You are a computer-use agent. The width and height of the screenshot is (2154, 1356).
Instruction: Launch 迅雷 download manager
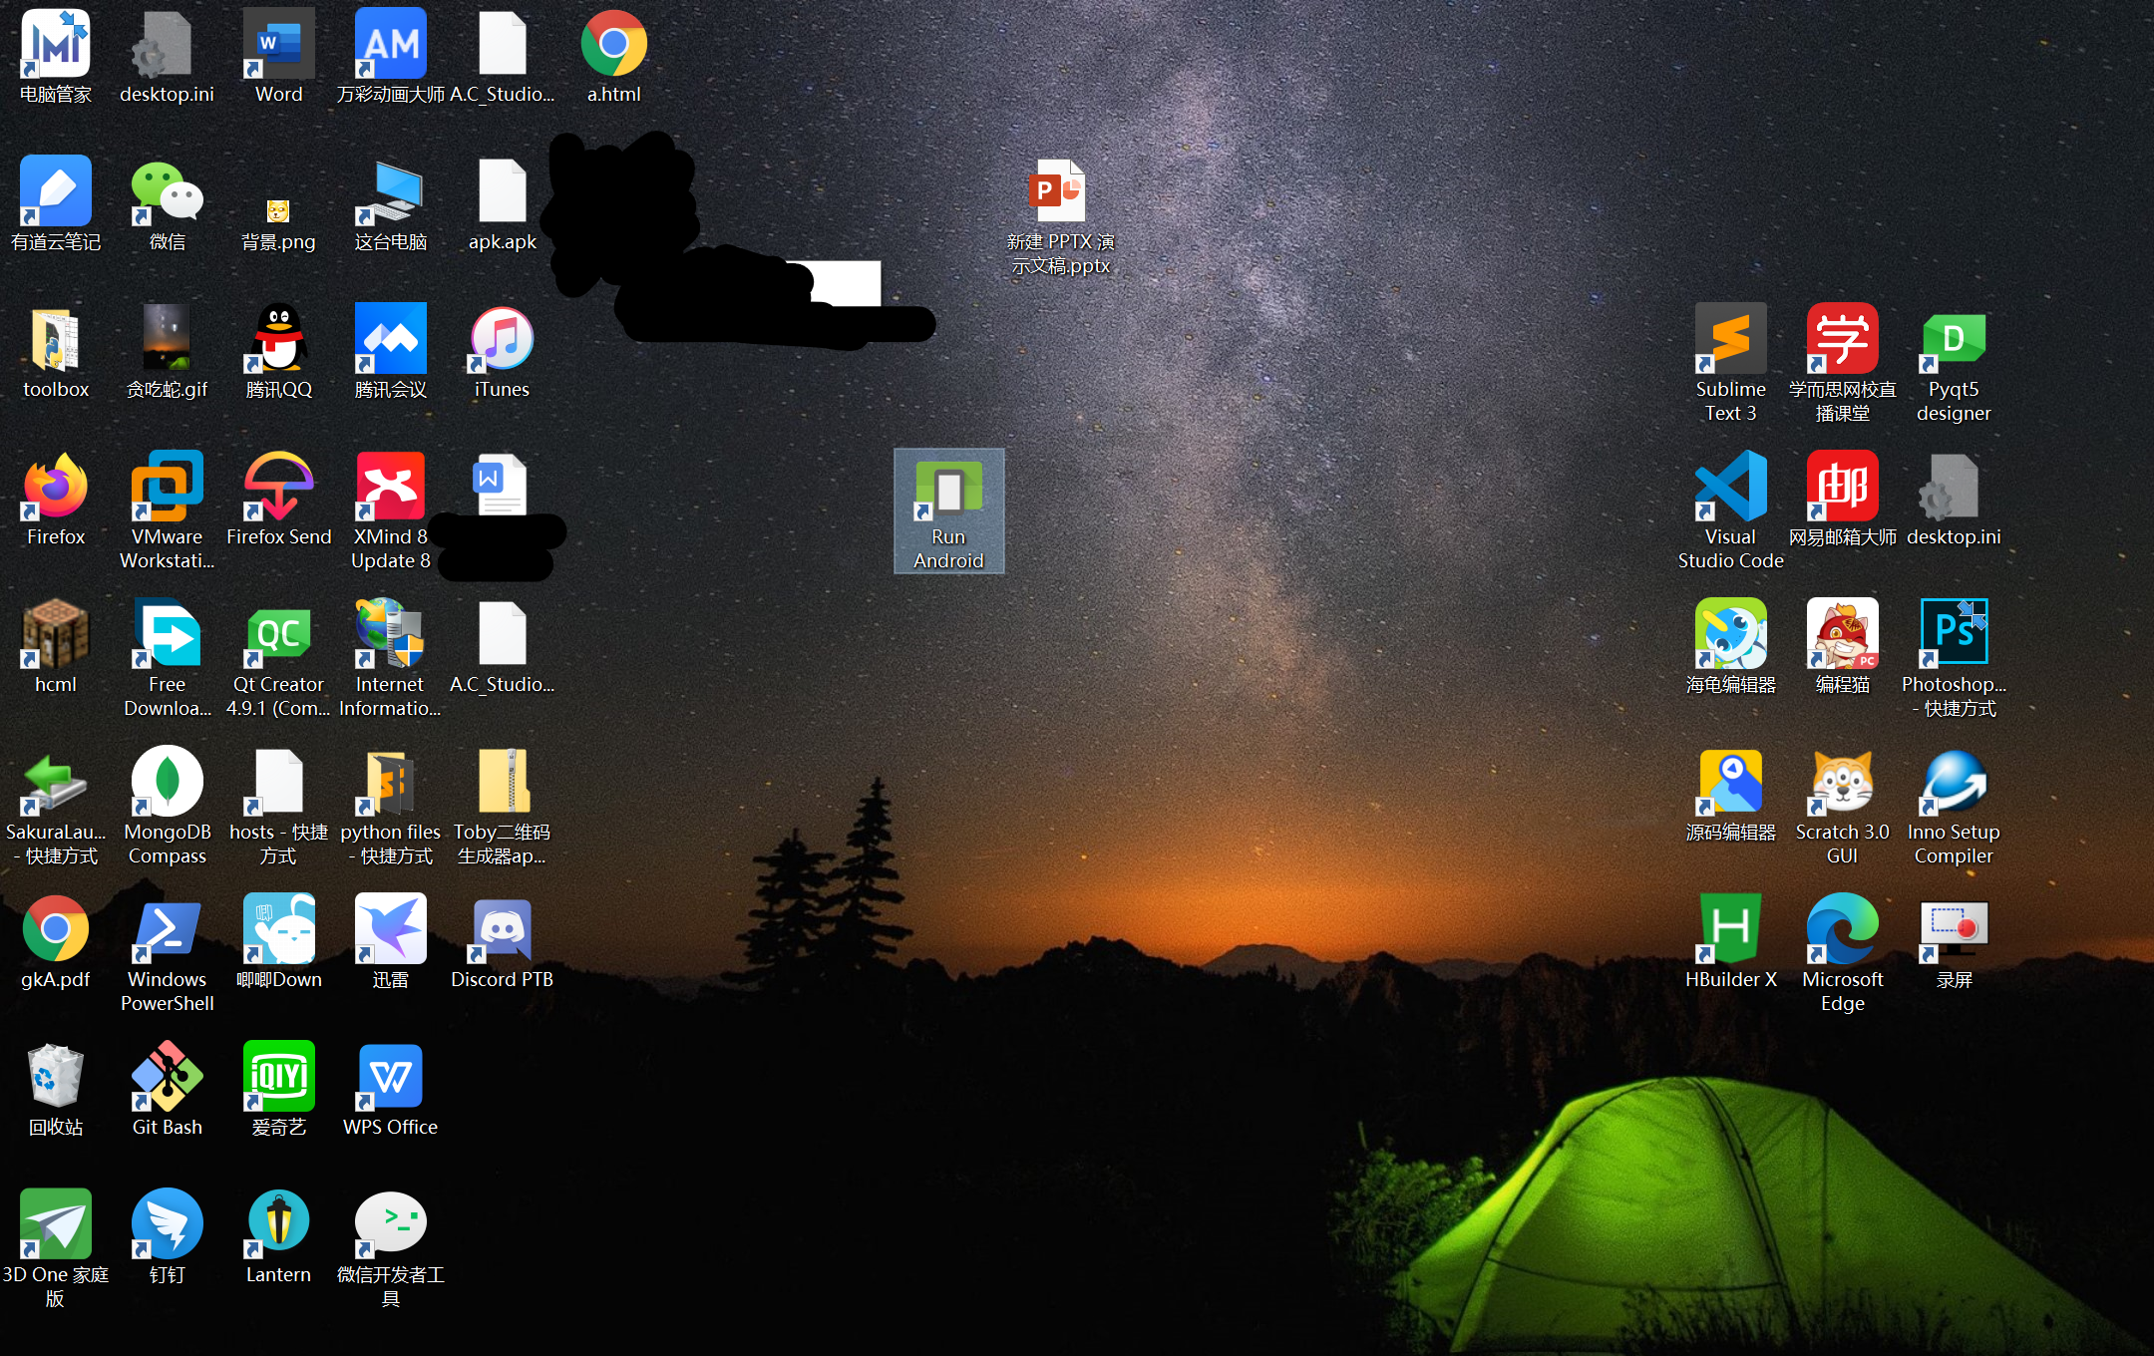[391, 942]
